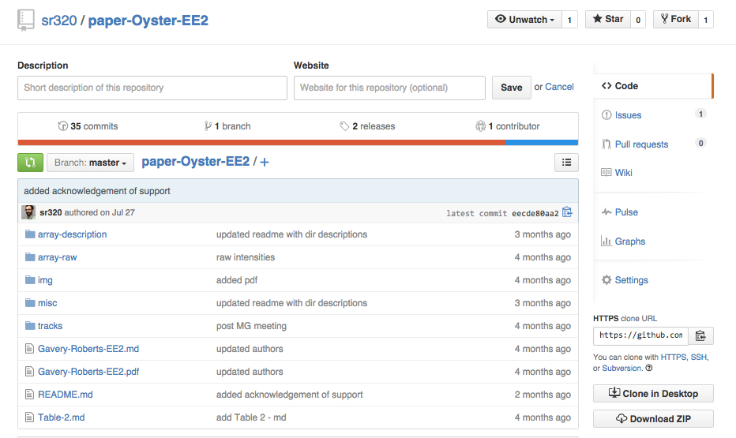Save the repository description

point(511,88)
